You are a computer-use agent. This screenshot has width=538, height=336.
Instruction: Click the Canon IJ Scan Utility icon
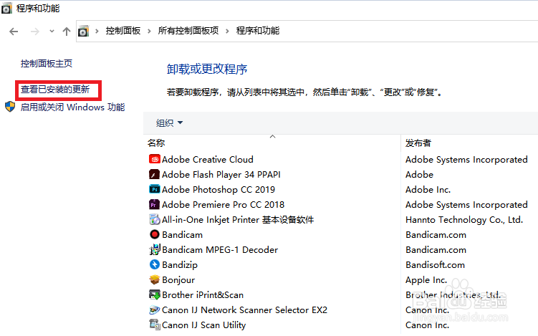pos(155,325)
